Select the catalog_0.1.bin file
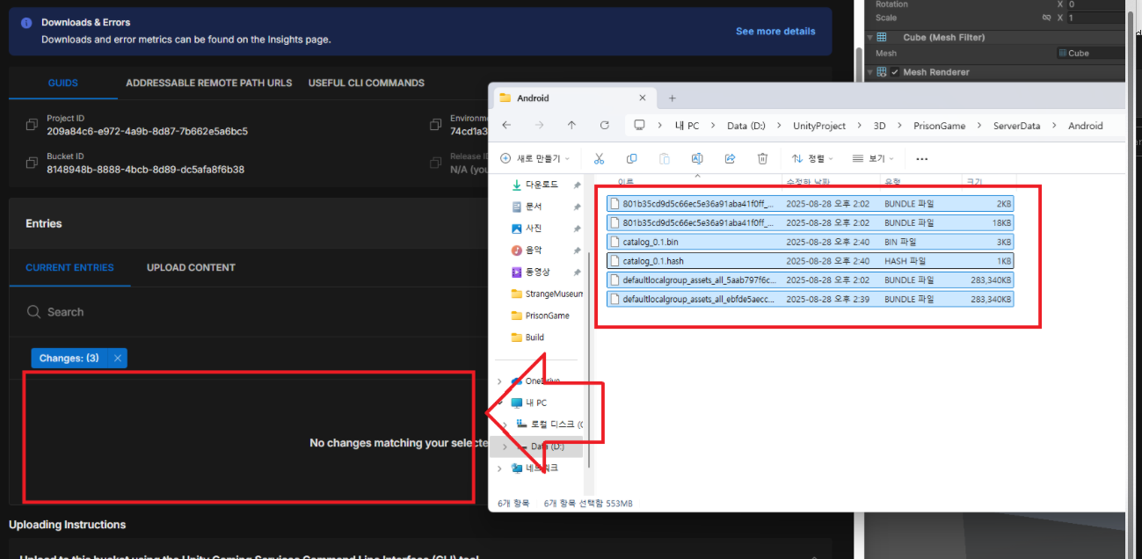The width and height of the screenshot is (1142, 559). 809,242
